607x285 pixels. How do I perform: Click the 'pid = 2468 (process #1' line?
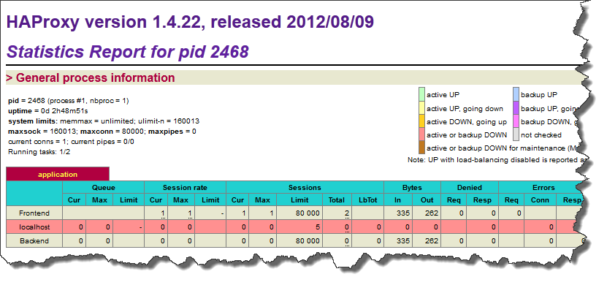click(69, 101)
